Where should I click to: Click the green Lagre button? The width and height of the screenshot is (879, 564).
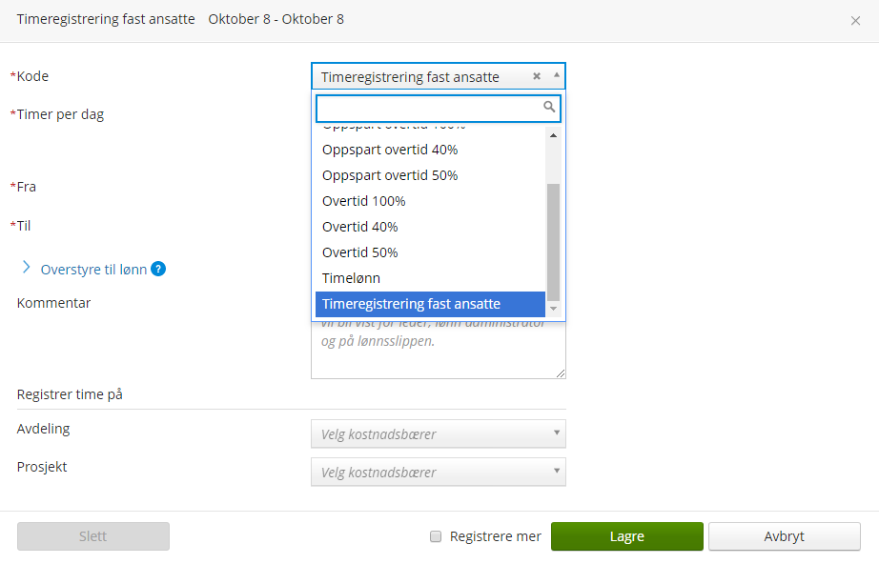(626, 536)
